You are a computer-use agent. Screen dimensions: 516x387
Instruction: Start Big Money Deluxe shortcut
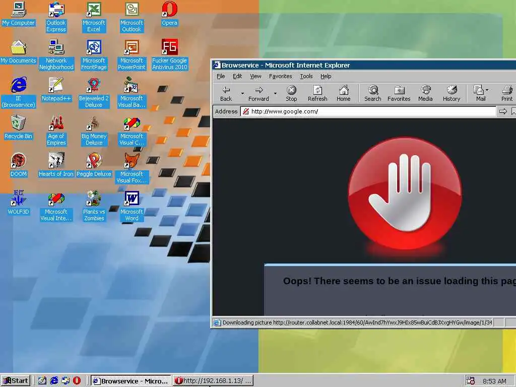[94, 131]
